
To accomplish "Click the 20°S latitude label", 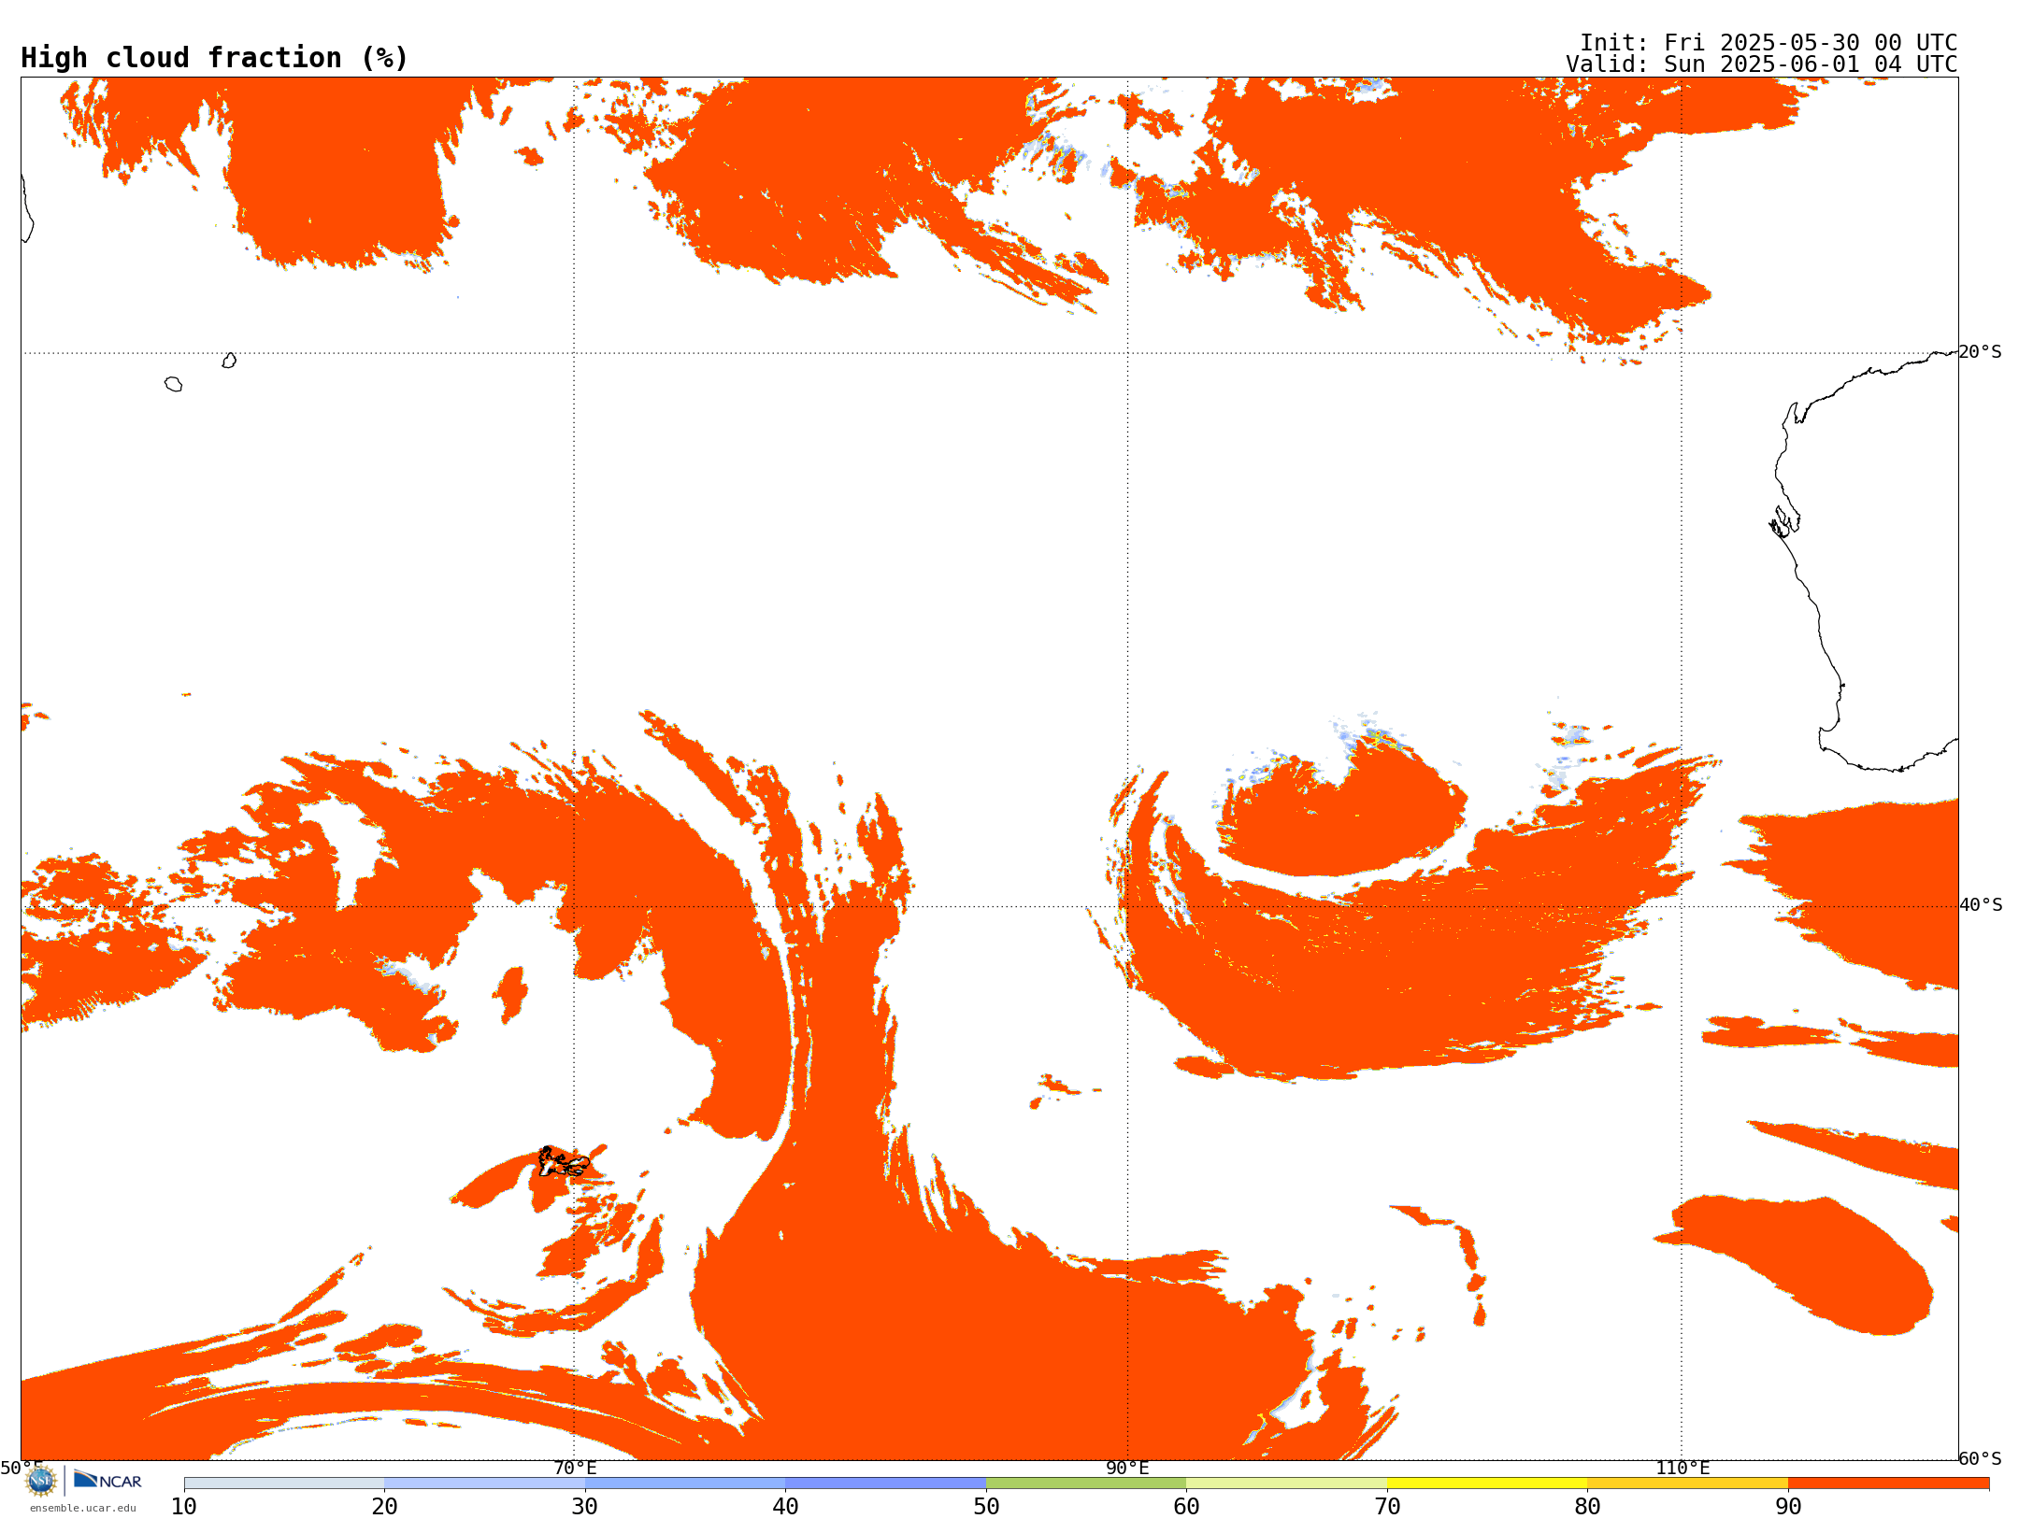I will (x=1981, y=352).
